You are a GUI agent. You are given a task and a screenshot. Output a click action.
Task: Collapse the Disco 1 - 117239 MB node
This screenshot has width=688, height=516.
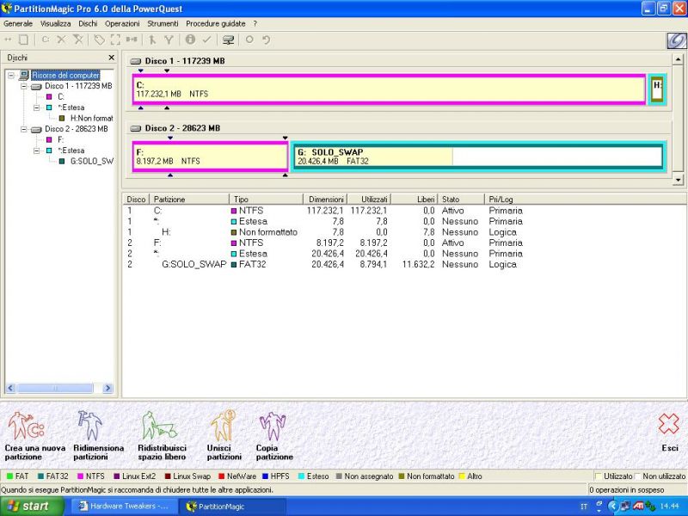(24, 86)
